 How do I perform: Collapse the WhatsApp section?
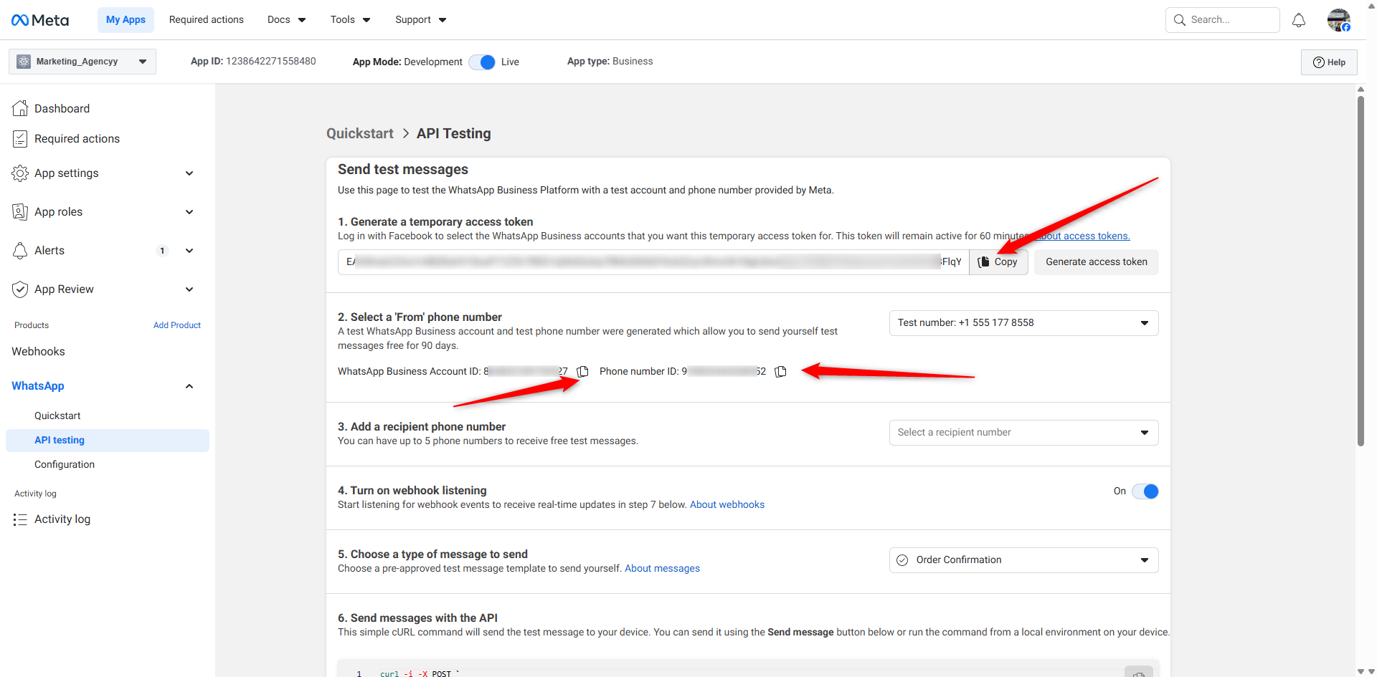tap(189, 386)
